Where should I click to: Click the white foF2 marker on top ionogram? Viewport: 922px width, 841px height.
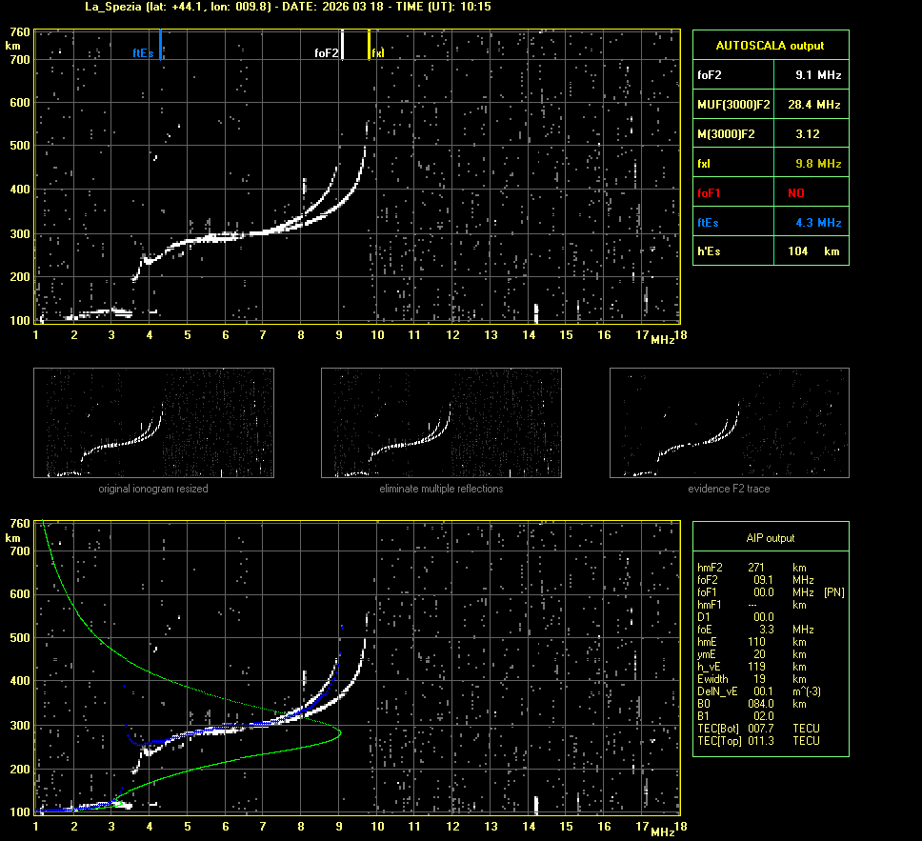coord(343,45)
